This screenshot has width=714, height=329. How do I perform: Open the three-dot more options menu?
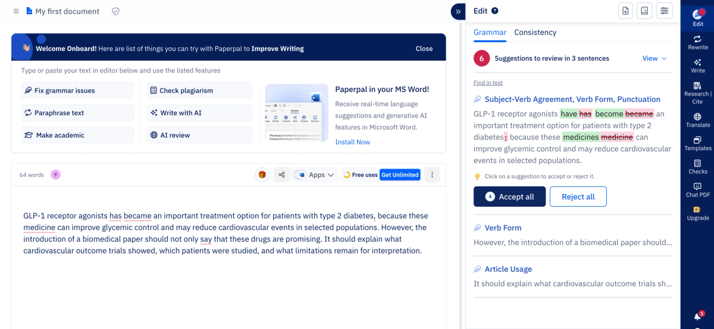point(433,175)
